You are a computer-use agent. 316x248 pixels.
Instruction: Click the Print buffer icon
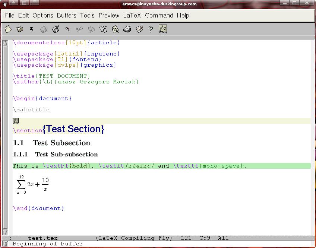point(127,29)
